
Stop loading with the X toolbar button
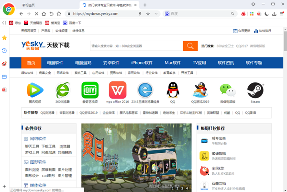pyautogui.click(x=36, y=14)
